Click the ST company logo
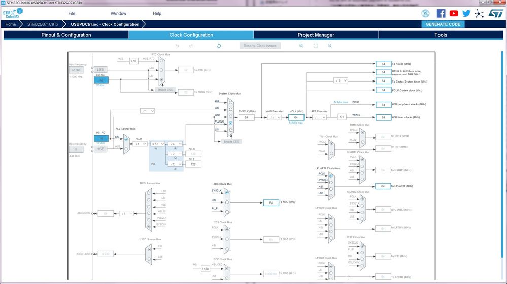The height and width of the screenshot is (284, 507). [496, 13]
